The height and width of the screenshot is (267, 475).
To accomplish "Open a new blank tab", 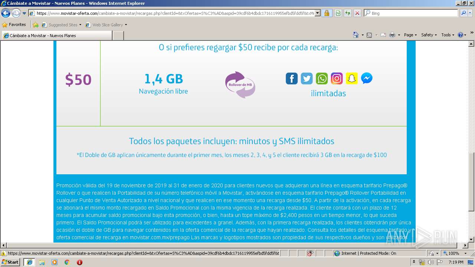I will click(118, 36).
